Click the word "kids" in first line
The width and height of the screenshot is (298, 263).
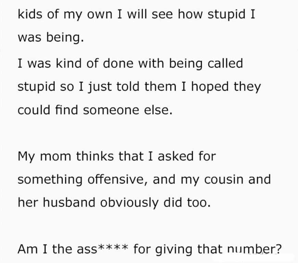pos(30,14)
